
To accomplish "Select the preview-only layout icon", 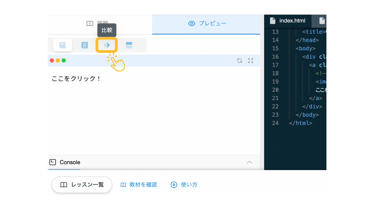I will [x=62, y=45].
